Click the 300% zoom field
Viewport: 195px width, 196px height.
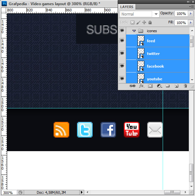9,193
